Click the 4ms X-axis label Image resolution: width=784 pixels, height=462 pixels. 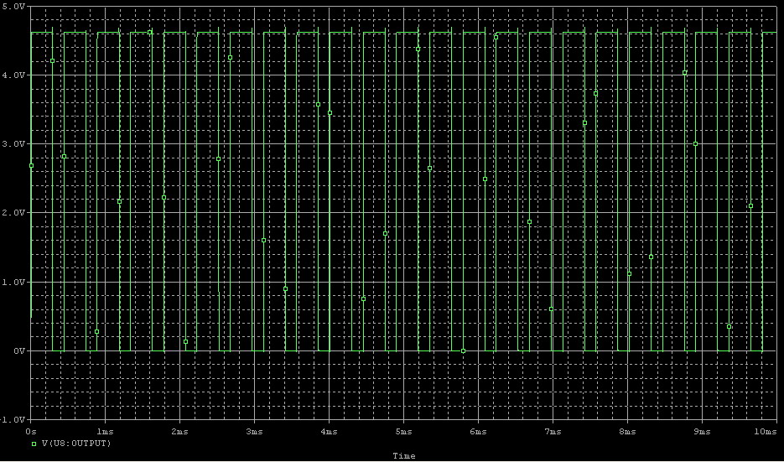coord(329,431)
